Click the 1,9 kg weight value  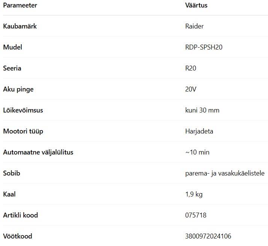[x=194, y=195]
